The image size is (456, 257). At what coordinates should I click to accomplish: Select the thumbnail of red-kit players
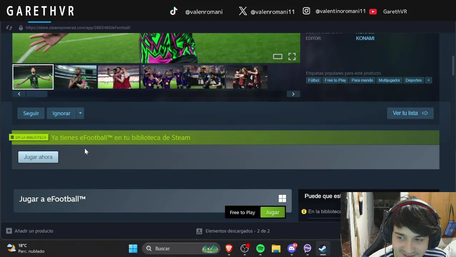[118, 77]
